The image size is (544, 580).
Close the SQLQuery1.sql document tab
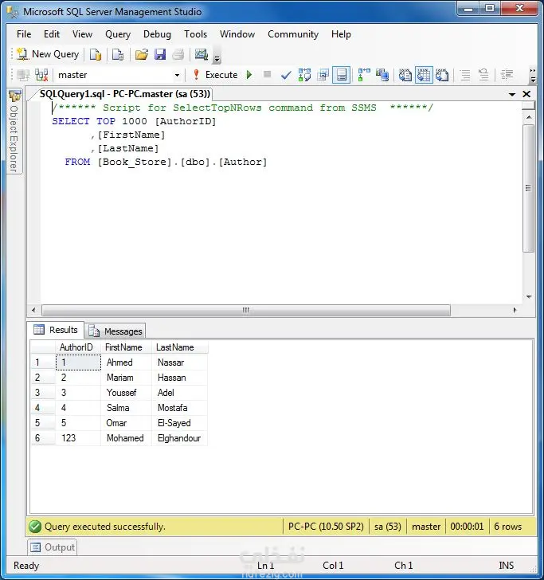526,94
